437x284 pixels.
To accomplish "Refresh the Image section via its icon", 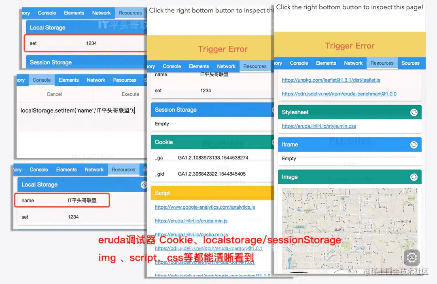I will tap(414, 177).
